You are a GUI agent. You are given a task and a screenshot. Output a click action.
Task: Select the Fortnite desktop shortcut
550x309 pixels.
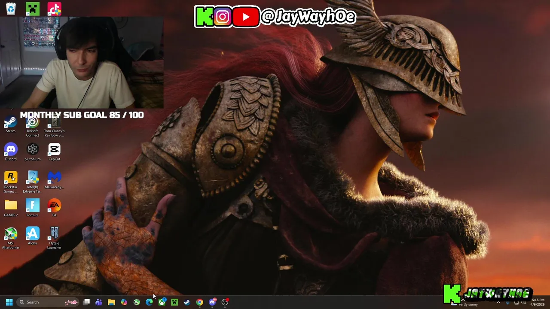click(x=33, y=208)
